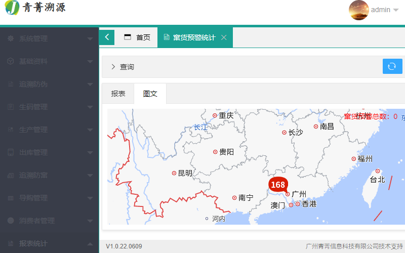Switch to the 报表 tab
Image resolution: width=405 pixels, height=253 pixels.
(x=118, y=94)
